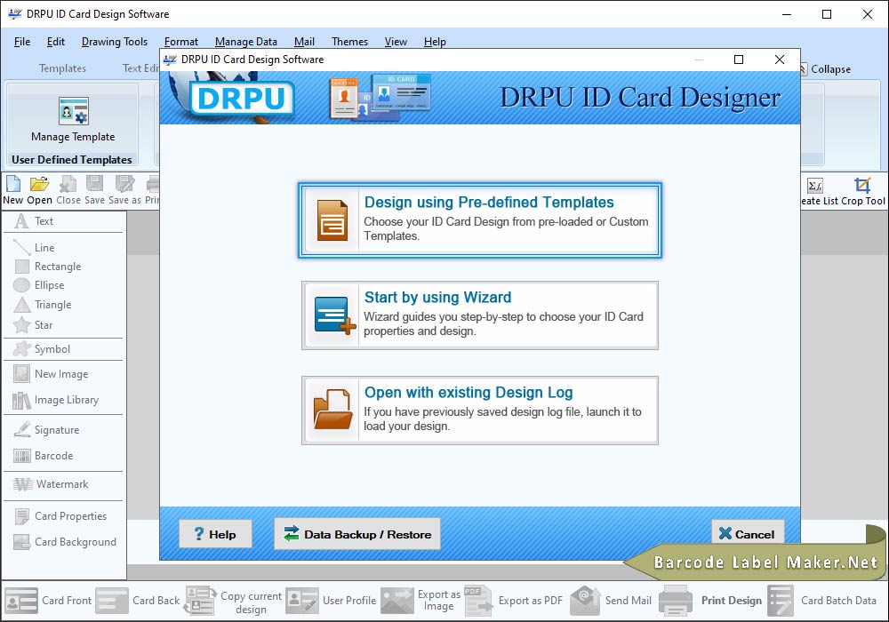Image resolution: width=889 pixels, height=622 pixels.
Task: Open the Manage Template icon
Action: [x=73, y=111]
